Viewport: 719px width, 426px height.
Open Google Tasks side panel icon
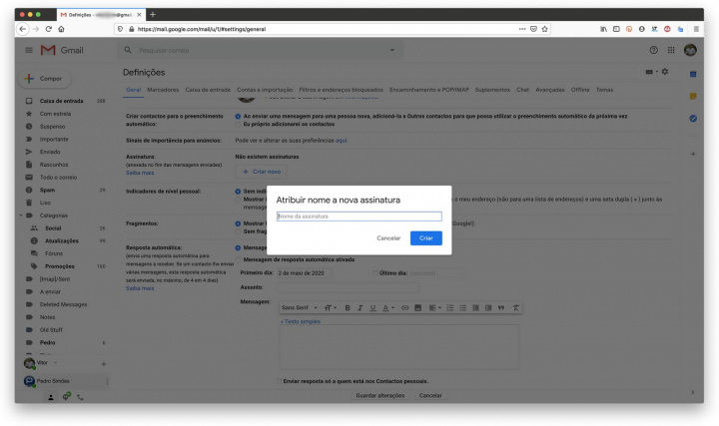click(x=692, y=119)
